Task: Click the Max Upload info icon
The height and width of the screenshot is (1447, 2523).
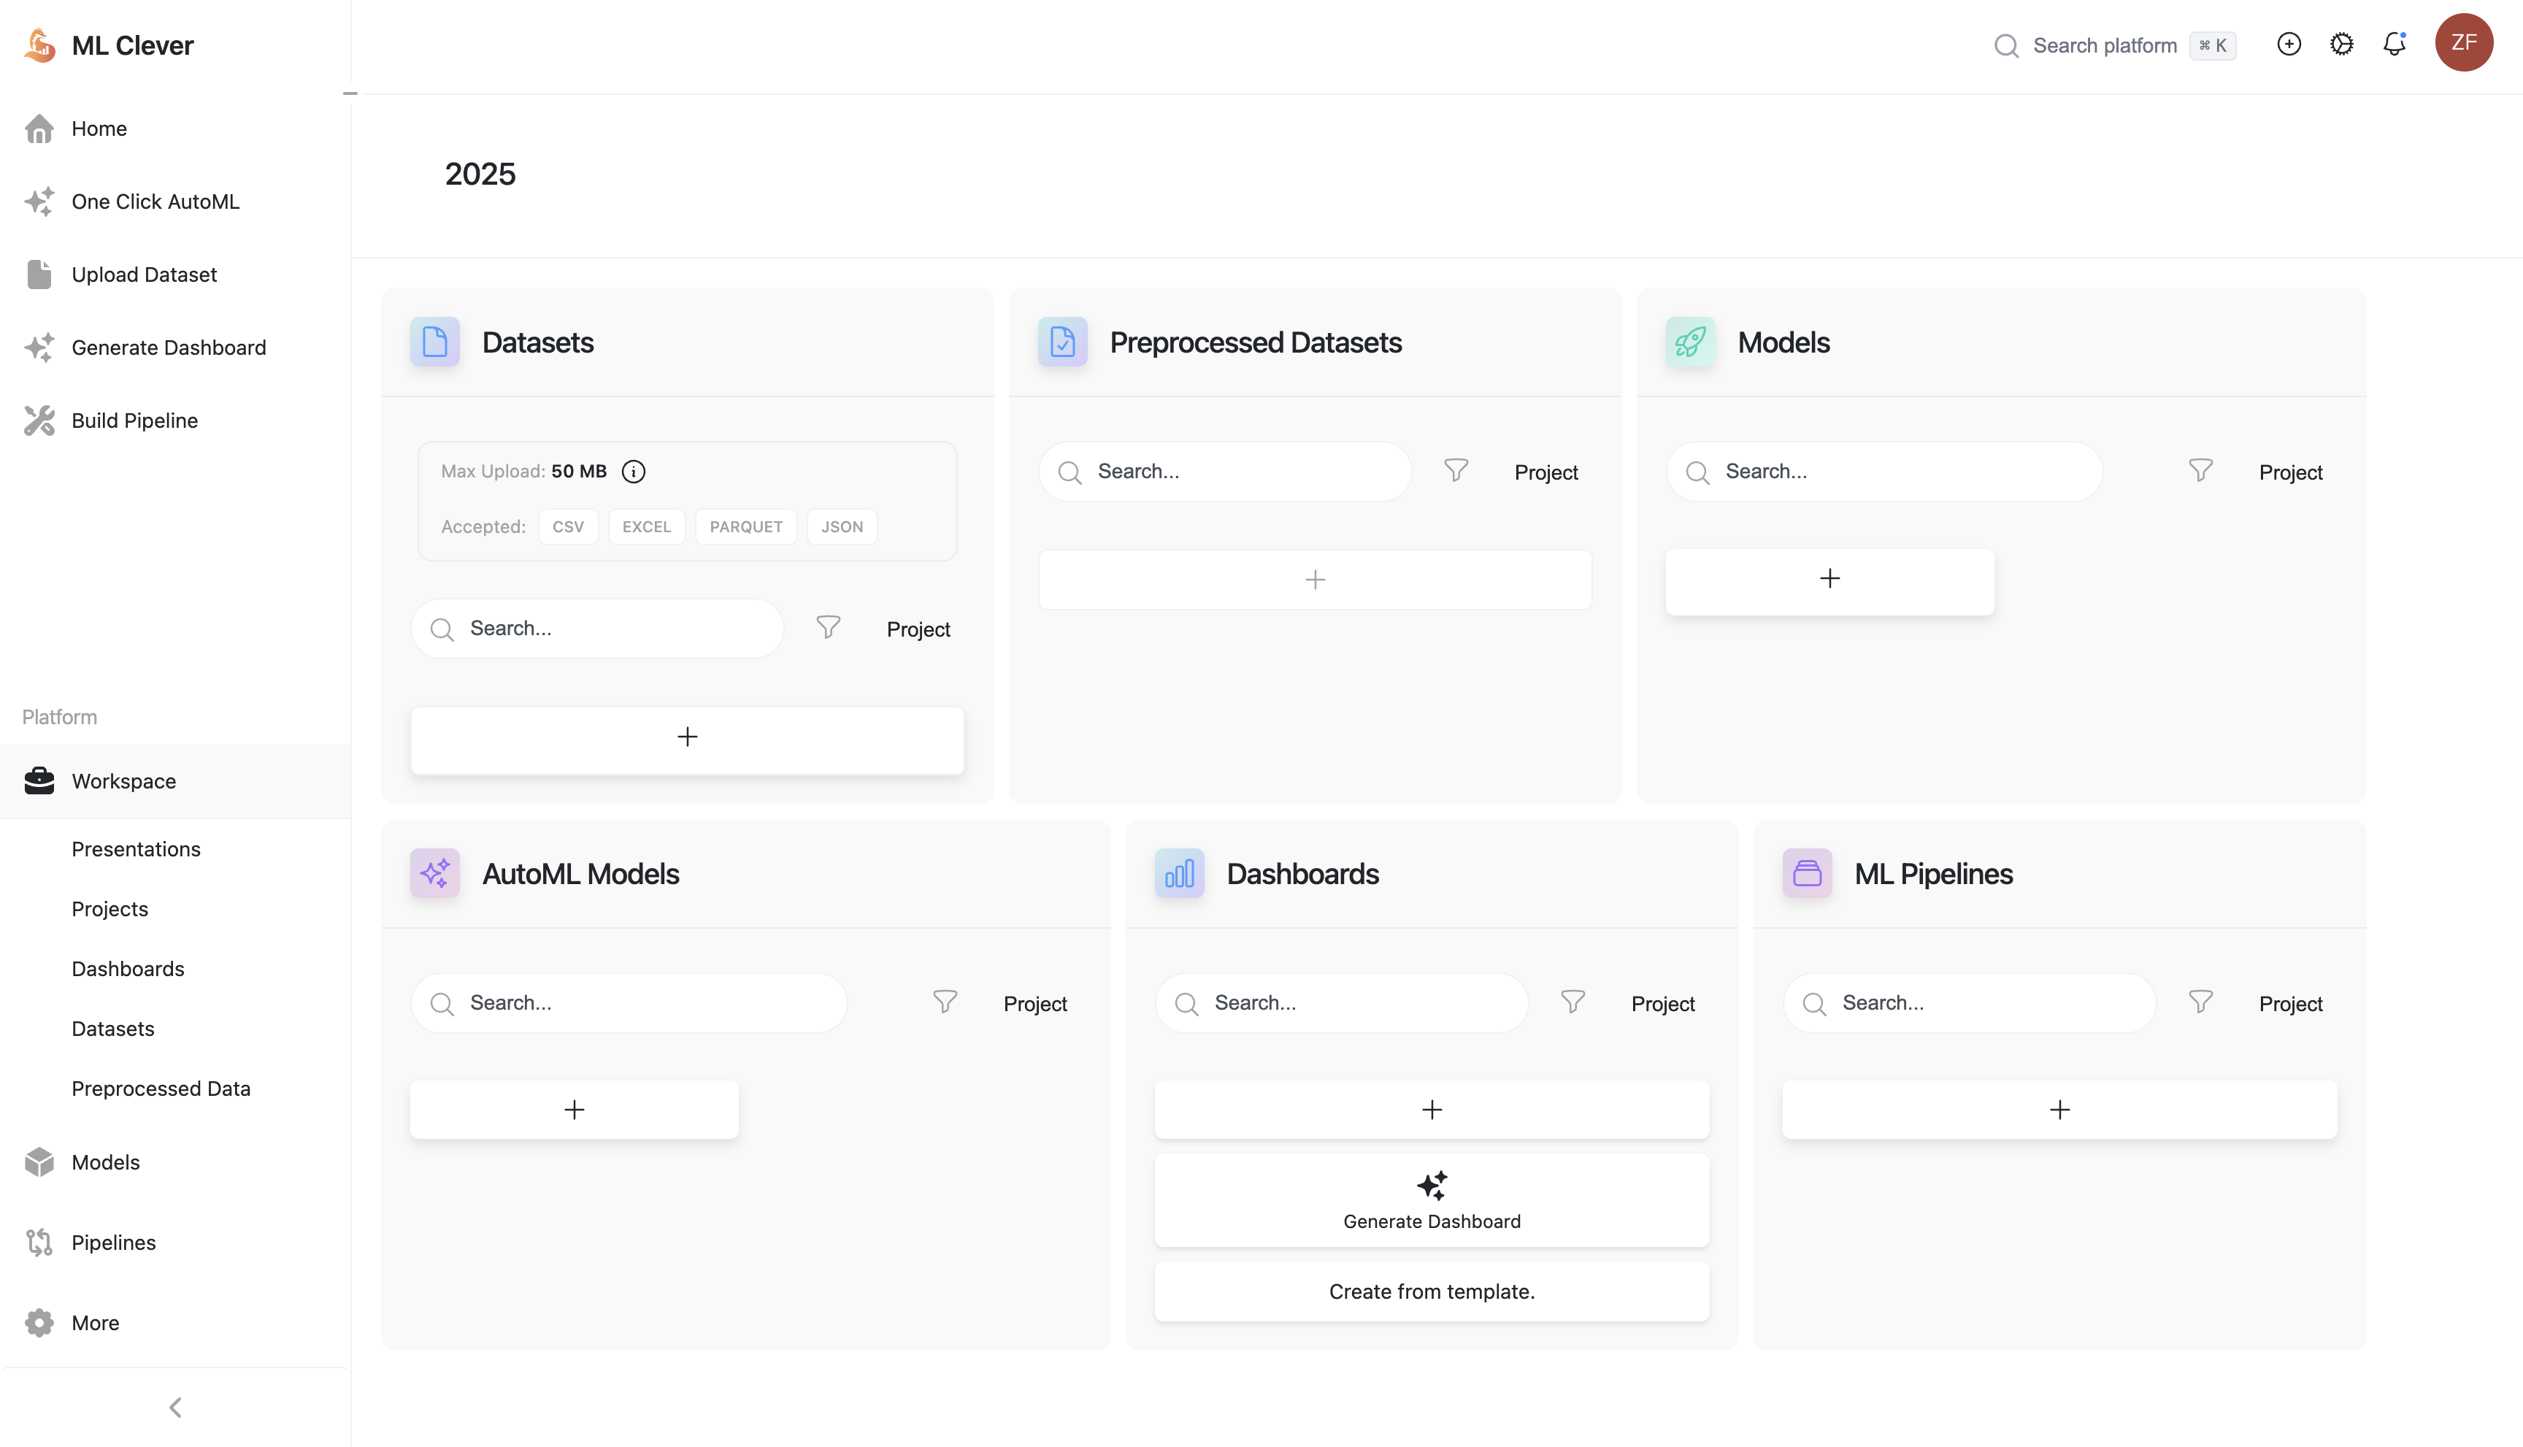Action: click(x=633, y=471)
